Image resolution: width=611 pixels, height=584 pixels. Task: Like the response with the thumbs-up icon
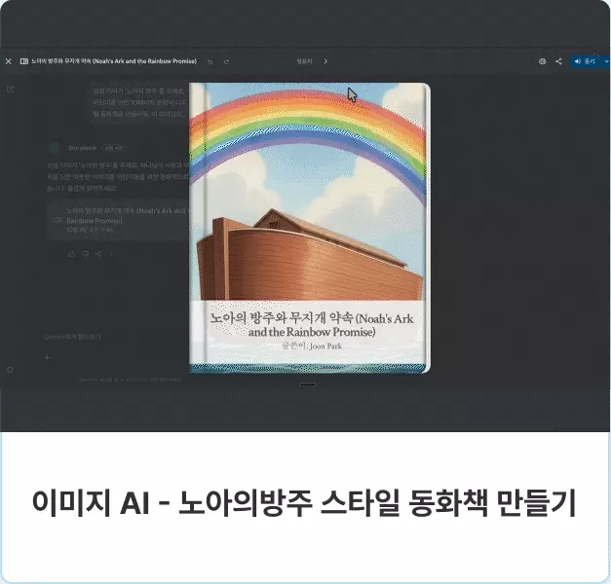72,254
